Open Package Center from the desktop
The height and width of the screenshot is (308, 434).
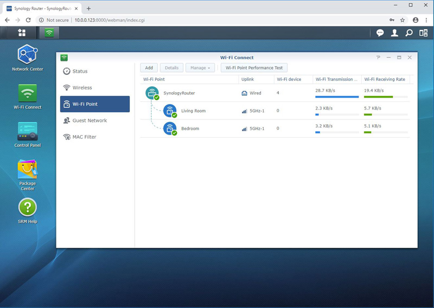pyautogui.click(x=27, y=170)
